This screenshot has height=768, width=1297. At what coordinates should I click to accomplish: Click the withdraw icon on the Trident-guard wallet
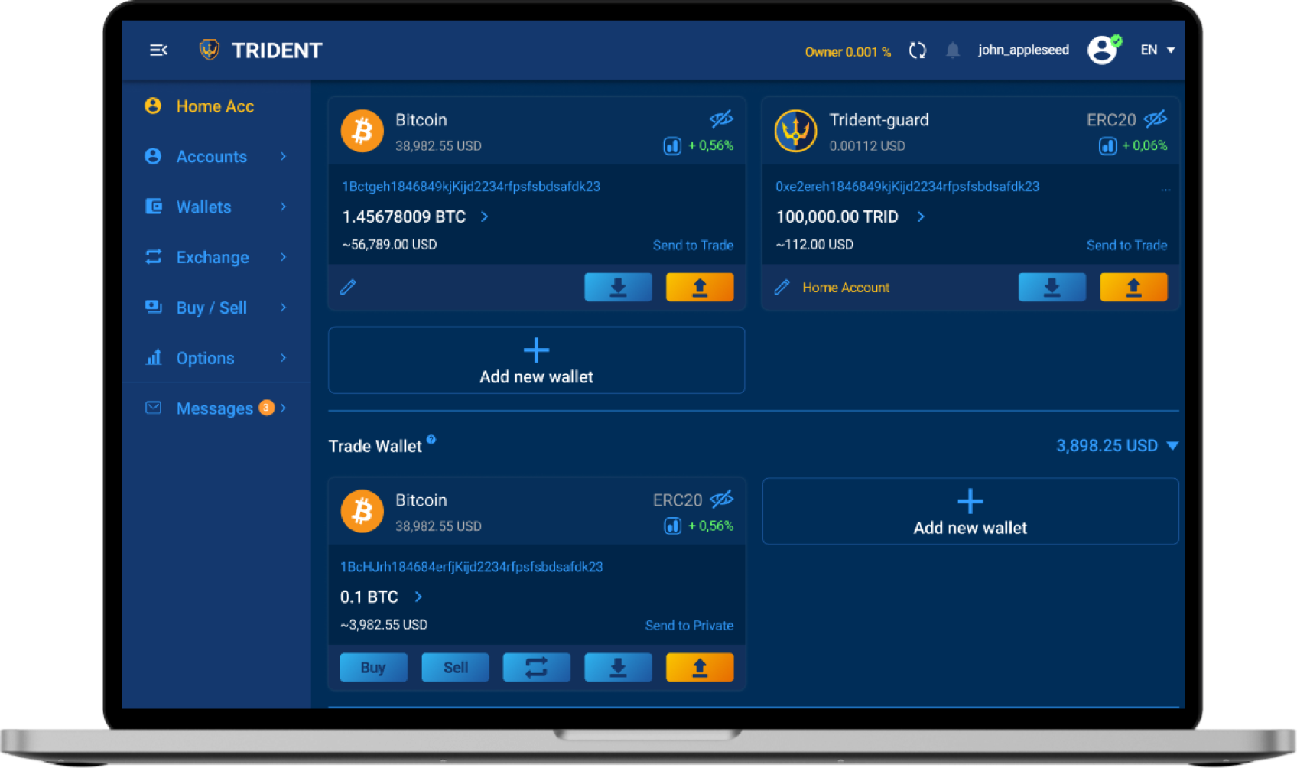tap(1133, 287)
